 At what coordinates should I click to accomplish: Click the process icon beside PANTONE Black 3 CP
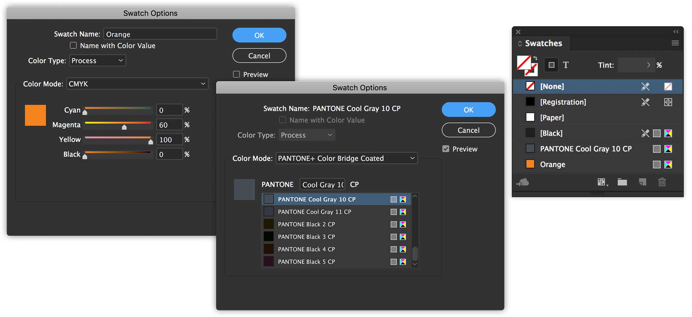click(394, 237)
